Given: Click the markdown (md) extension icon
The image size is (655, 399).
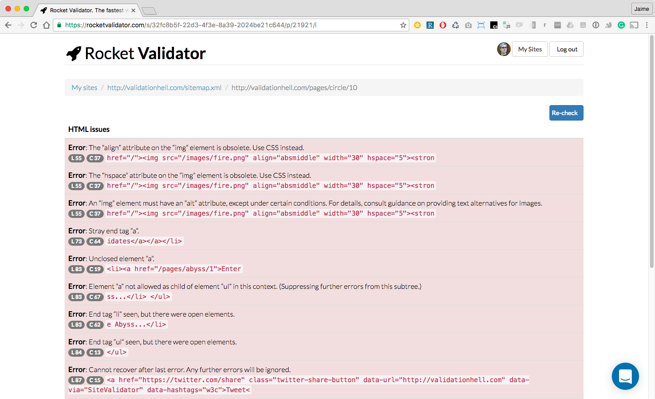Looking at the screenshot, I should (558, 25).
